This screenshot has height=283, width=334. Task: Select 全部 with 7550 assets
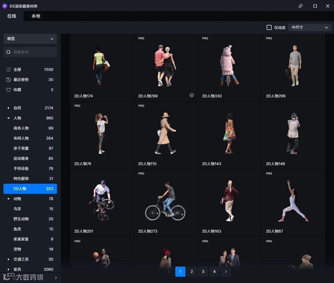click(30, 70)
